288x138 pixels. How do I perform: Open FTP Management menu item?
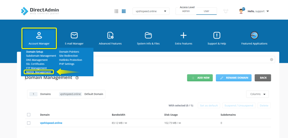click(x=36, y=68)
